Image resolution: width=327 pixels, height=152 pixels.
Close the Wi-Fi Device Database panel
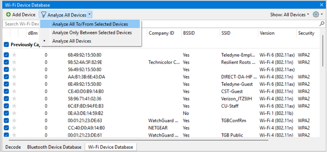(x=321, y=5)
